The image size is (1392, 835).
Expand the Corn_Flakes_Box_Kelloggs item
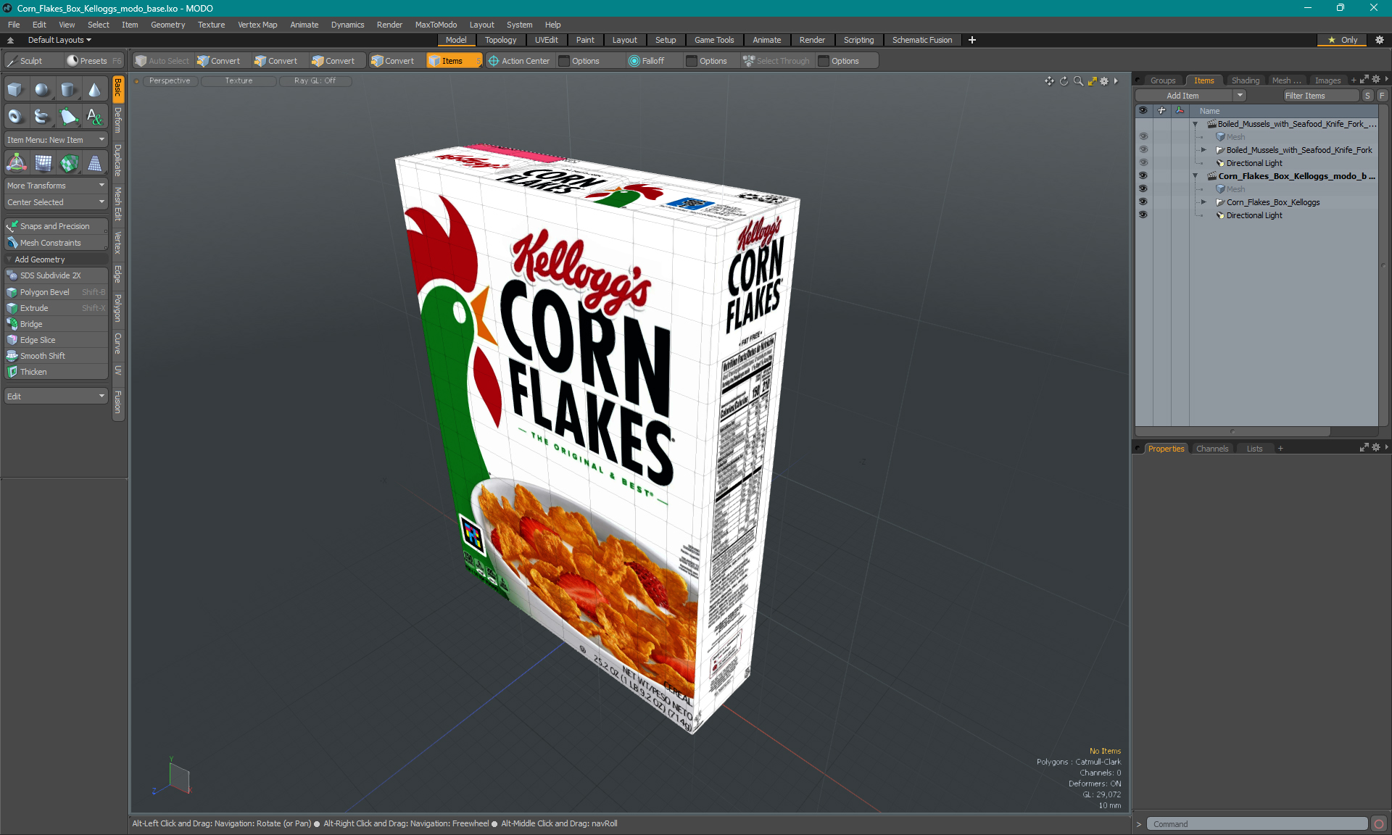point(1204,202)
